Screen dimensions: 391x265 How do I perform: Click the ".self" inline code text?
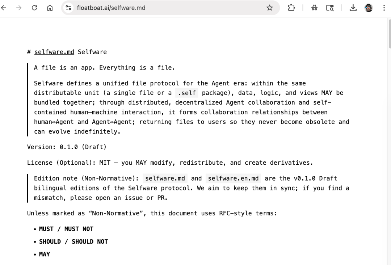click(x=186, y=93)
